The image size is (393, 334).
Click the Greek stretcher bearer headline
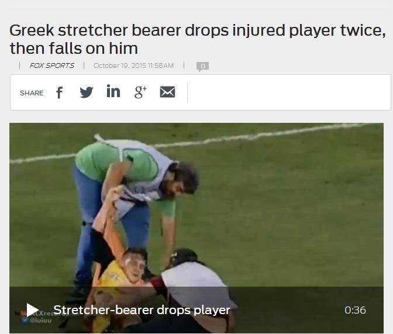tap(198, 39)
